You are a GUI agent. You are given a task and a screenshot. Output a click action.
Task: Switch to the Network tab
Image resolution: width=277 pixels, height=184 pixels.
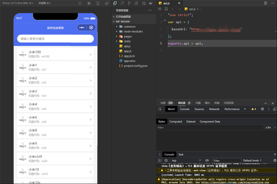pos(214,109)
